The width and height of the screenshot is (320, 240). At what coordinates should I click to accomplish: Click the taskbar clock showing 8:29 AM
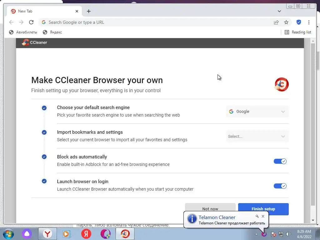pos(304,234)
